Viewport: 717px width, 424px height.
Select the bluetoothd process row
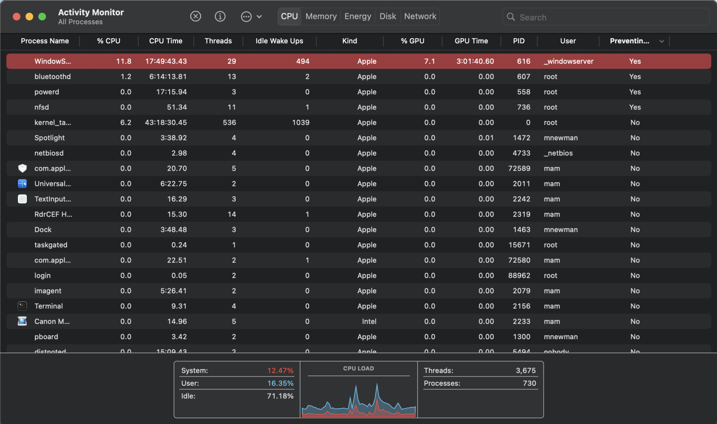point(358,77)
